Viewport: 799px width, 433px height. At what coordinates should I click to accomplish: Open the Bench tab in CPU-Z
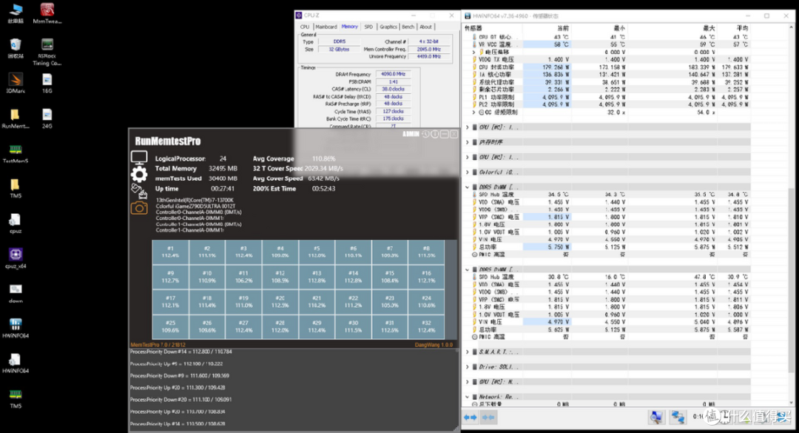[408, 27]
